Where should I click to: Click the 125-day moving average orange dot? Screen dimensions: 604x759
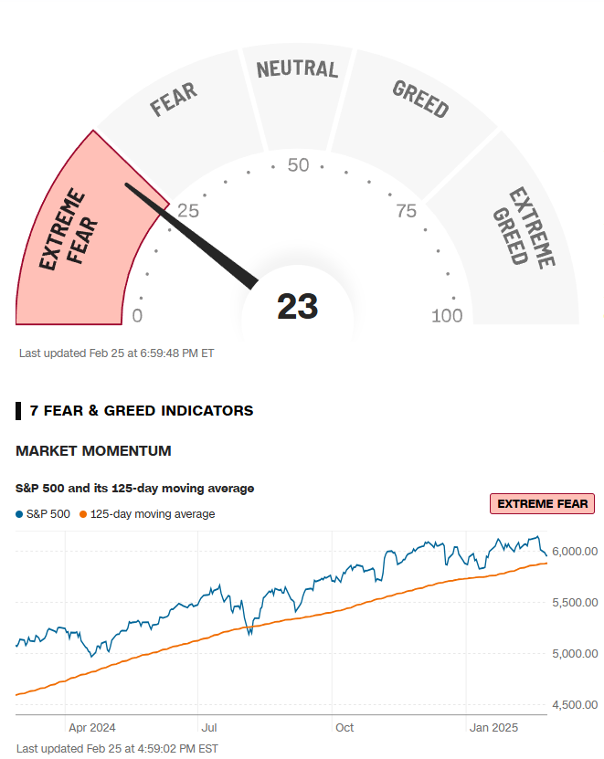(x=83, y=514)
